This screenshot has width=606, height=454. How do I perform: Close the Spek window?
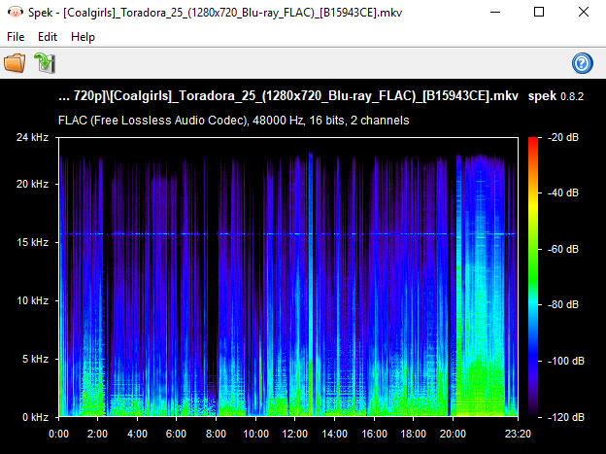coord(584,12)
